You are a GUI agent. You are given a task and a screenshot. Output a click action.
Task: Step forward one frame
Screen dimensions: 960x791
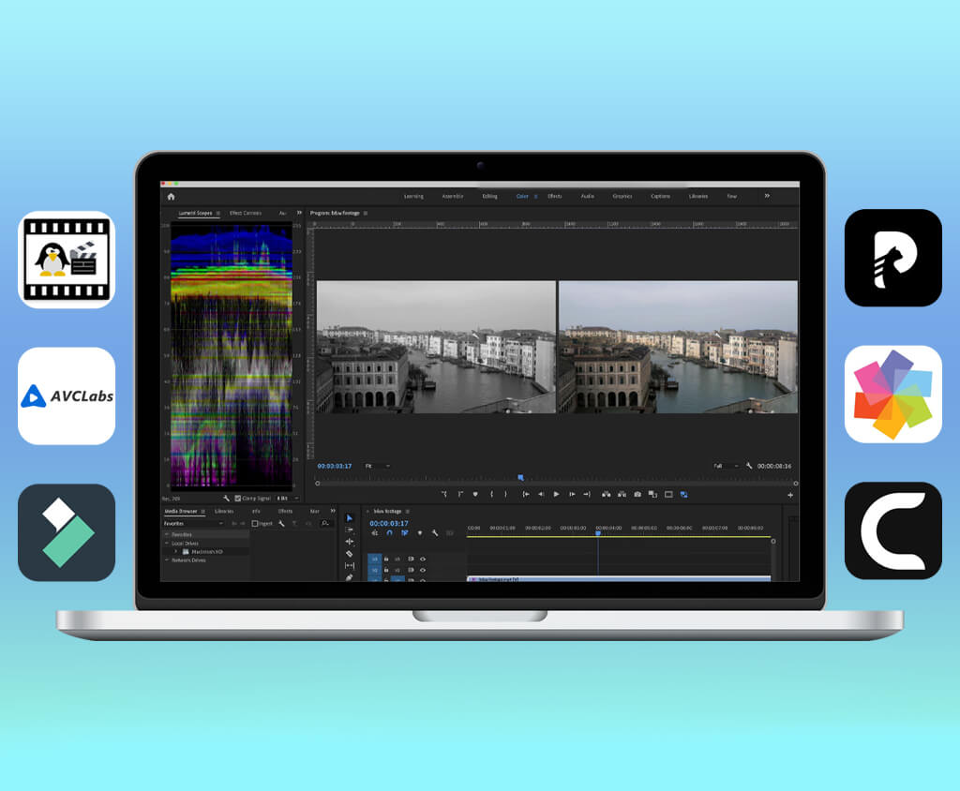(572, 494)
